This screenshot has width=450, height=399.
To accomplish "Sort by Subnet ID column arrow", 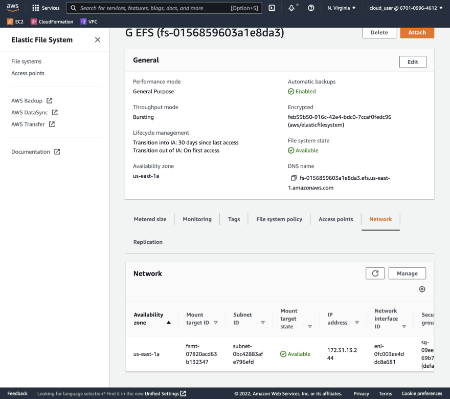I will 263,323.
